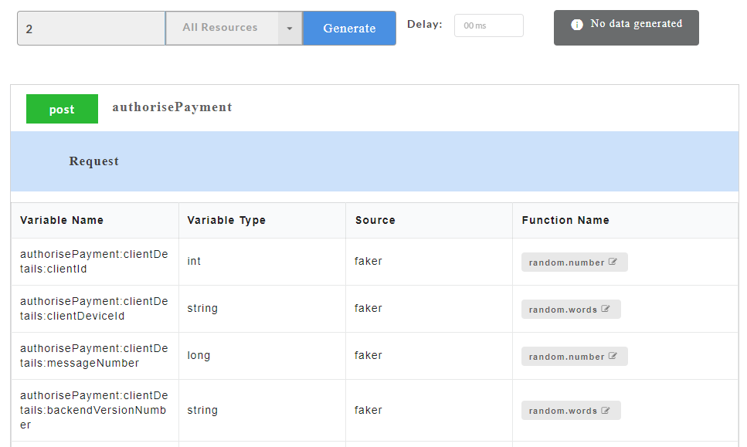Select the resource count field showing 2
747x447 pixels.
click(90, 27)
